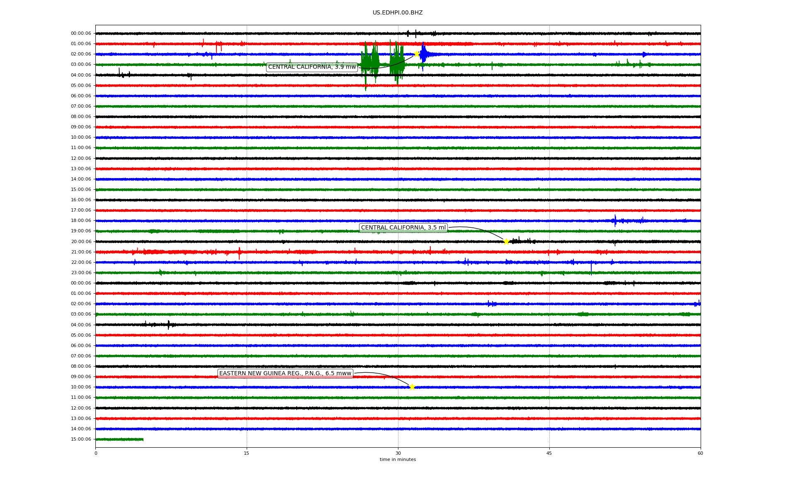This screenshot has width=796, height=497.
Task: Click the 18:00:06 time label
Action: pyautogui.click(x=81, y=221)
